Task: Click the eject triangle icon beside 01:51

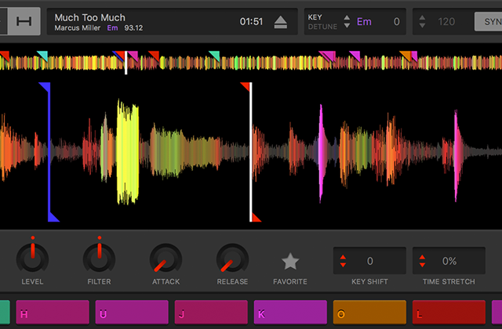Action: (281, 22)
